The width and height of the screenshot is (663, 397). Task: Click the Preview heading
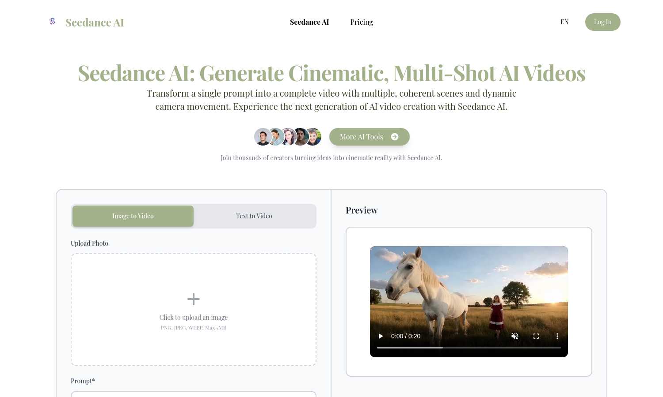[362, 210]
